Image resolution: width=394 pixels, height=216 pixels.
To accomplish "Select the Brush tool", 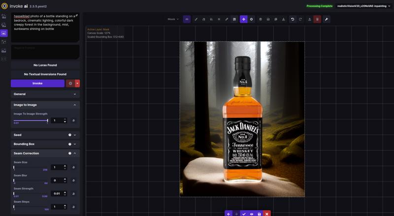I will pos(196,19).
